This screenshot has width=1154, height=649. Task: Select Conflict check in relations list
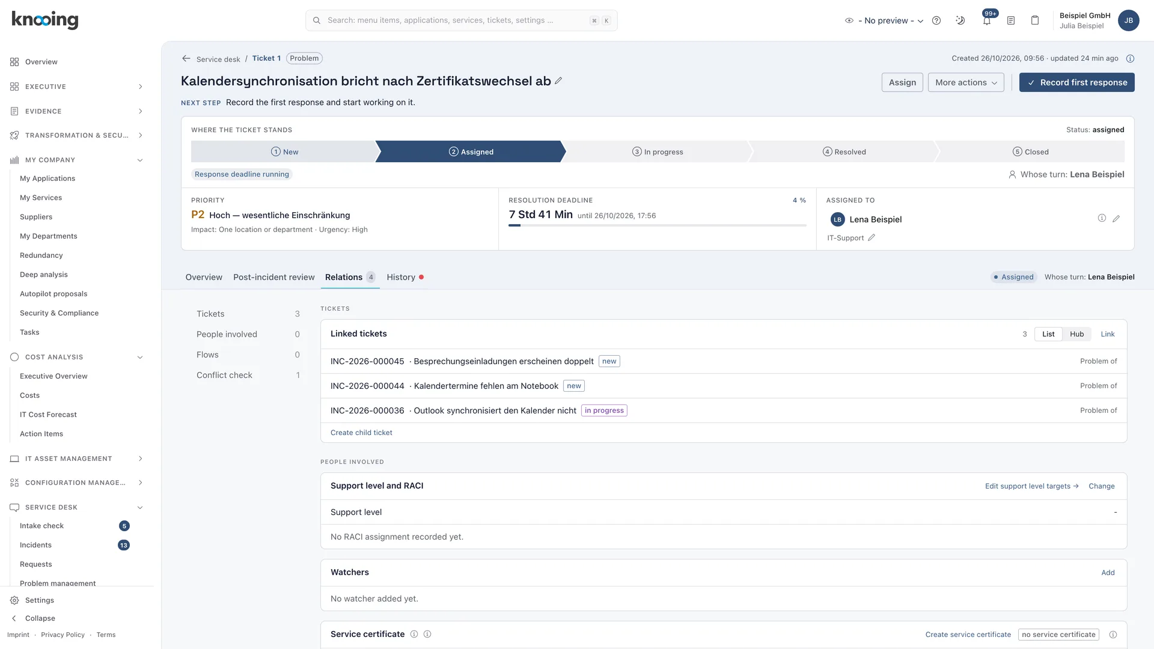[x=248, y=375]
